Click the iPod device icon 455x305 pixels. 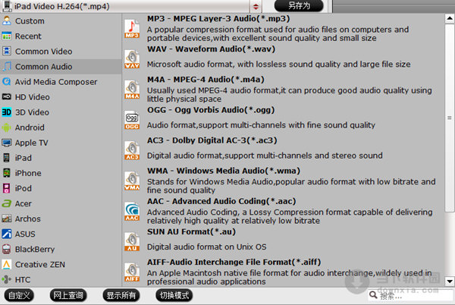click(6, 188)
